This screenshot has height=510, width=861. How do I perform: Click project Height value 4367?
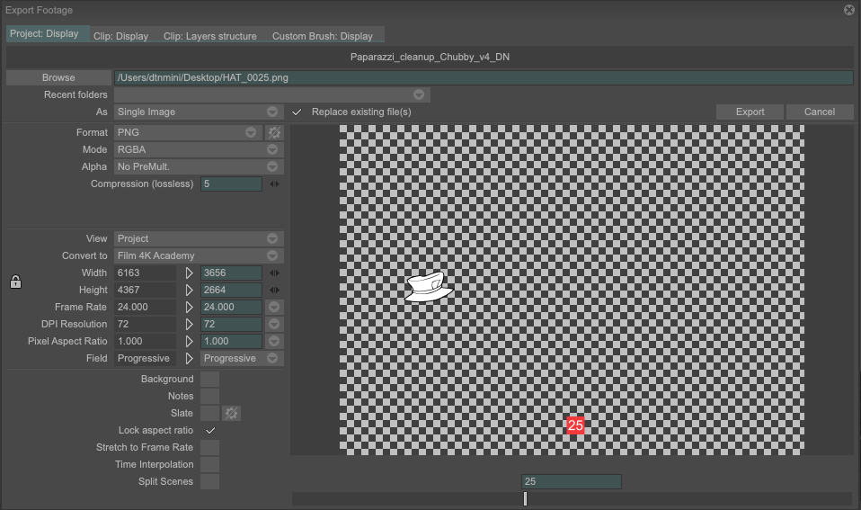tap(146, 291)
